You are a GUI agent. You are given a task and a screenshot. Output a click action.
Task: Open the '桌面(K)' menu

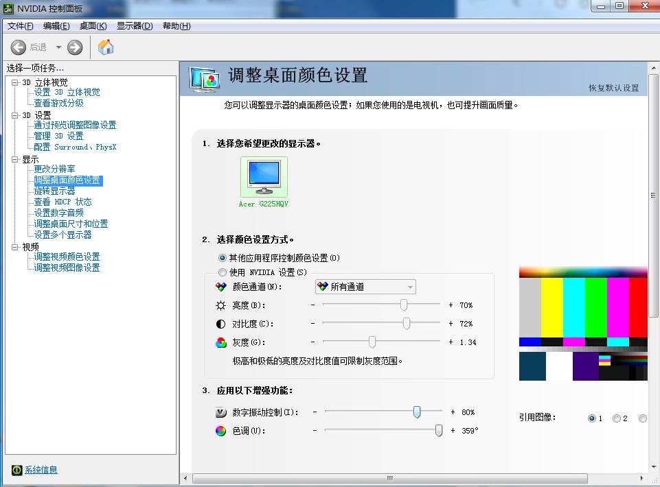pyautogui.click(x=93, y=26)
